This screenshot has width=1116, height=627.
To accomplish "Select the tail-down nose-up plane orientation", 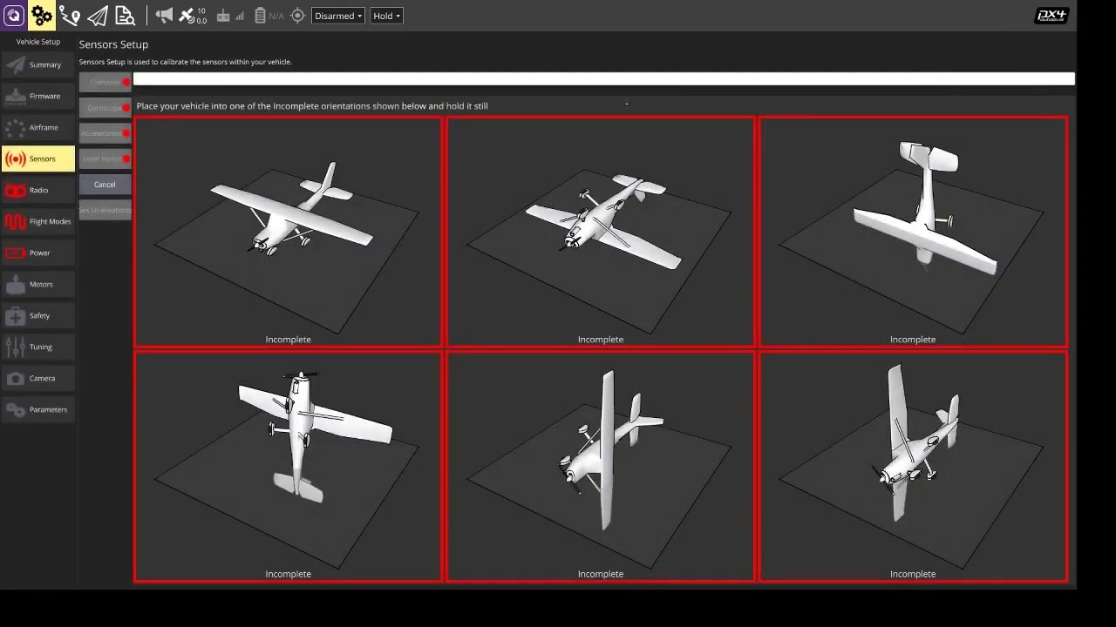I will click(288, 466).
